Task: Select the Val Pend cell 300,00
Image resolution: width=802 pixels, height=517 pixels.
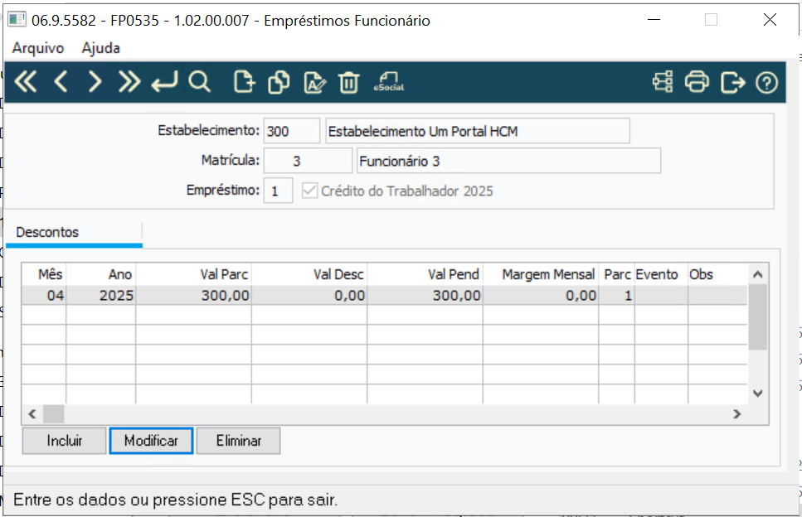Action: coord(425,295)
